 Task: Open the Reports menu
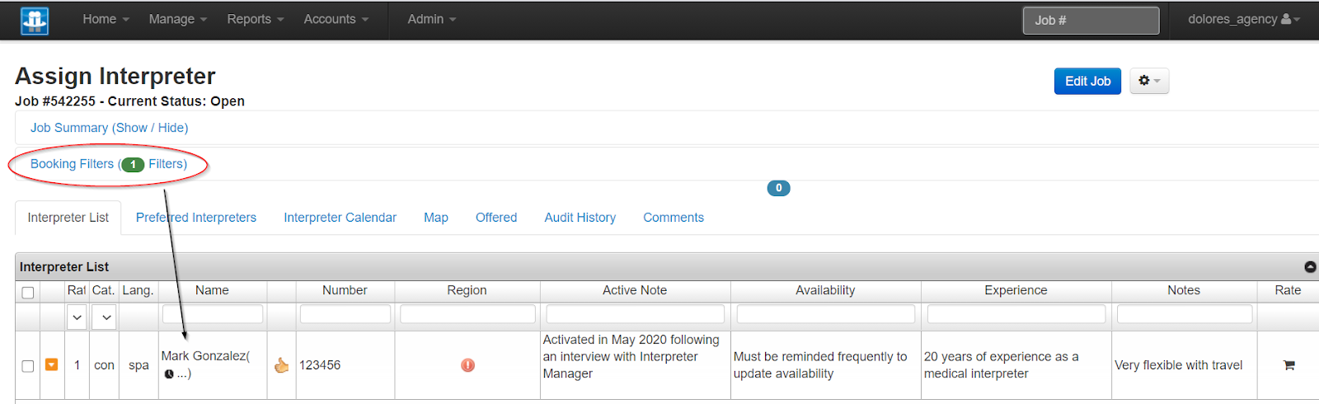pos(255,19)
